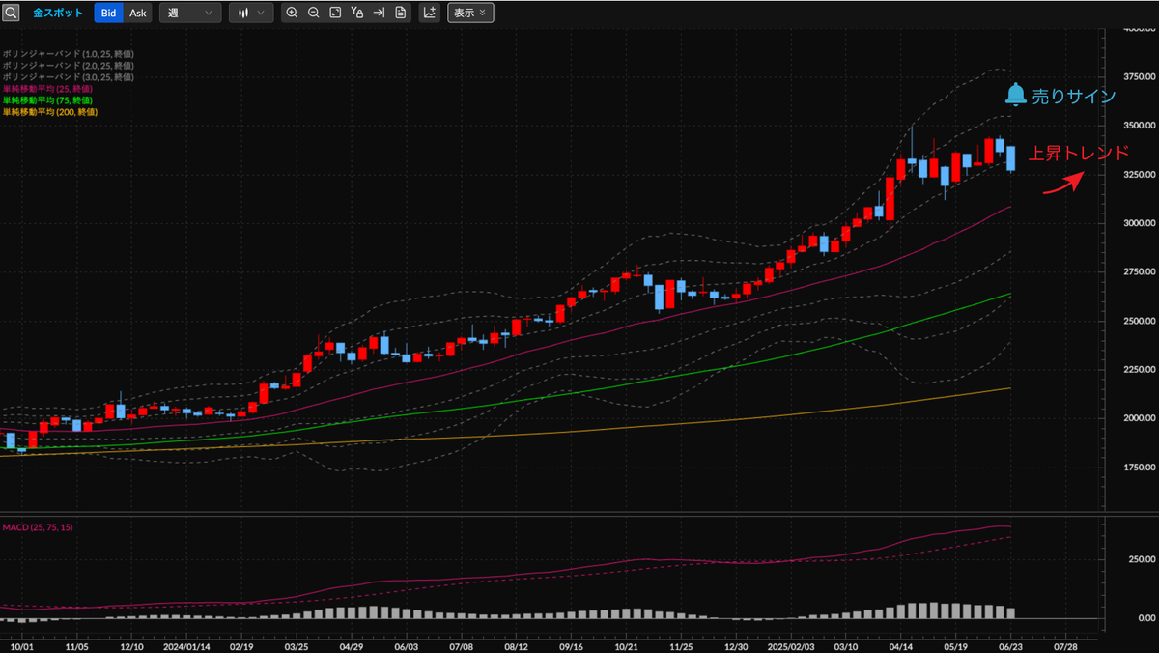Image resolution: width=1159 pixels, height=653 pixels.
Task: Click the ボリンジャーバンド (2.0, 25, 終値) legend
Action: pos(68,65)
